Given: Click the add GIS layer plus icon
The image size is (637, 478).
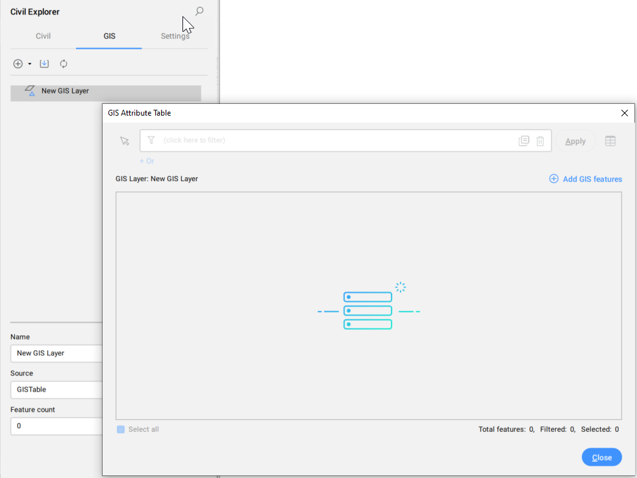Looking at the screenshot, I should pyautogui.click(x=18, y=64).
